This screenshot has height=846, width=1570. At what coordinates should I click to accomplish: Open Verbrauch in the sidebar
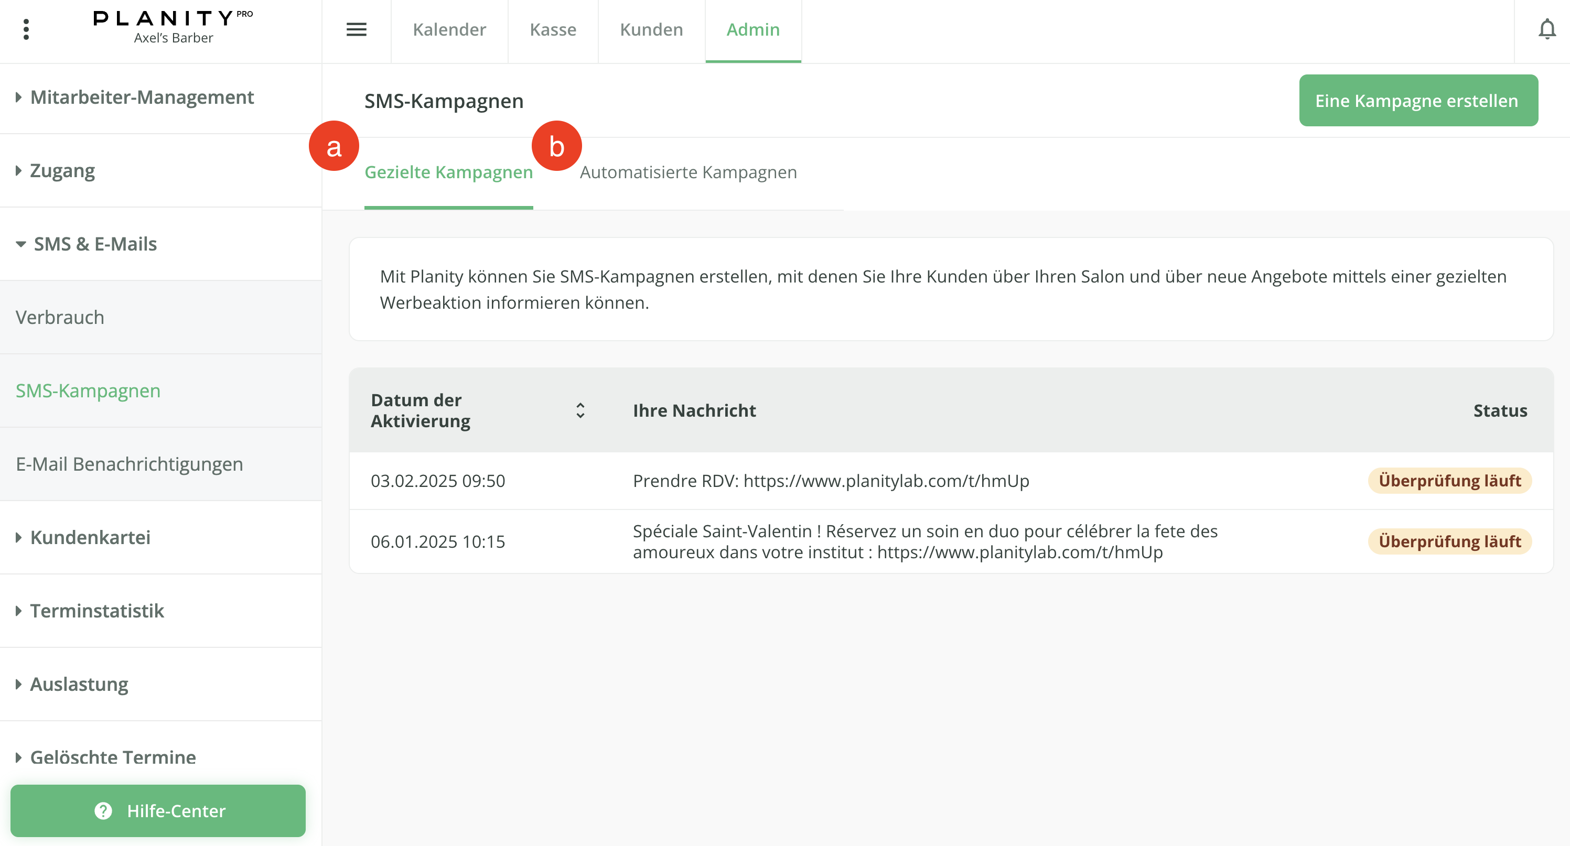[60, 317]
